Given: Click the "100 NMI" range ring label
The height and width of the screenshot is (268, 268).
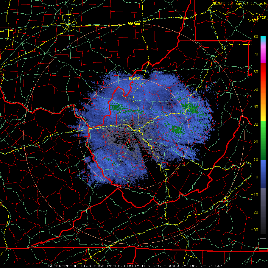Looking at the screenshot, I should point(134,24).
